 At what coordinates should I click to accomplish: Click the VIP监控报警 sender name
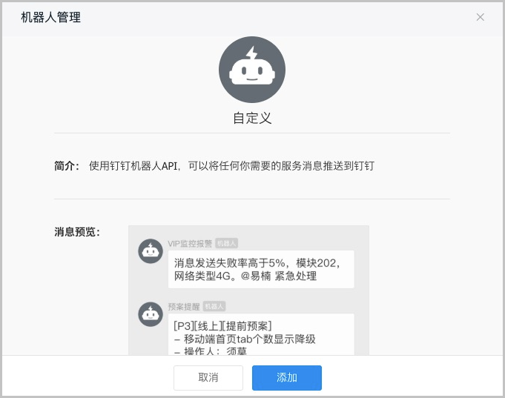190,243
